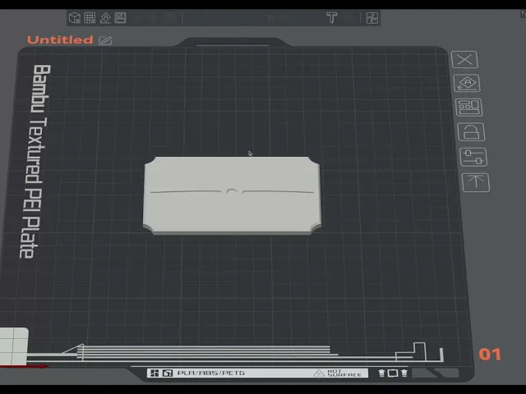
Task: Toggle the plate lock icon
Action: click(471, 132)
